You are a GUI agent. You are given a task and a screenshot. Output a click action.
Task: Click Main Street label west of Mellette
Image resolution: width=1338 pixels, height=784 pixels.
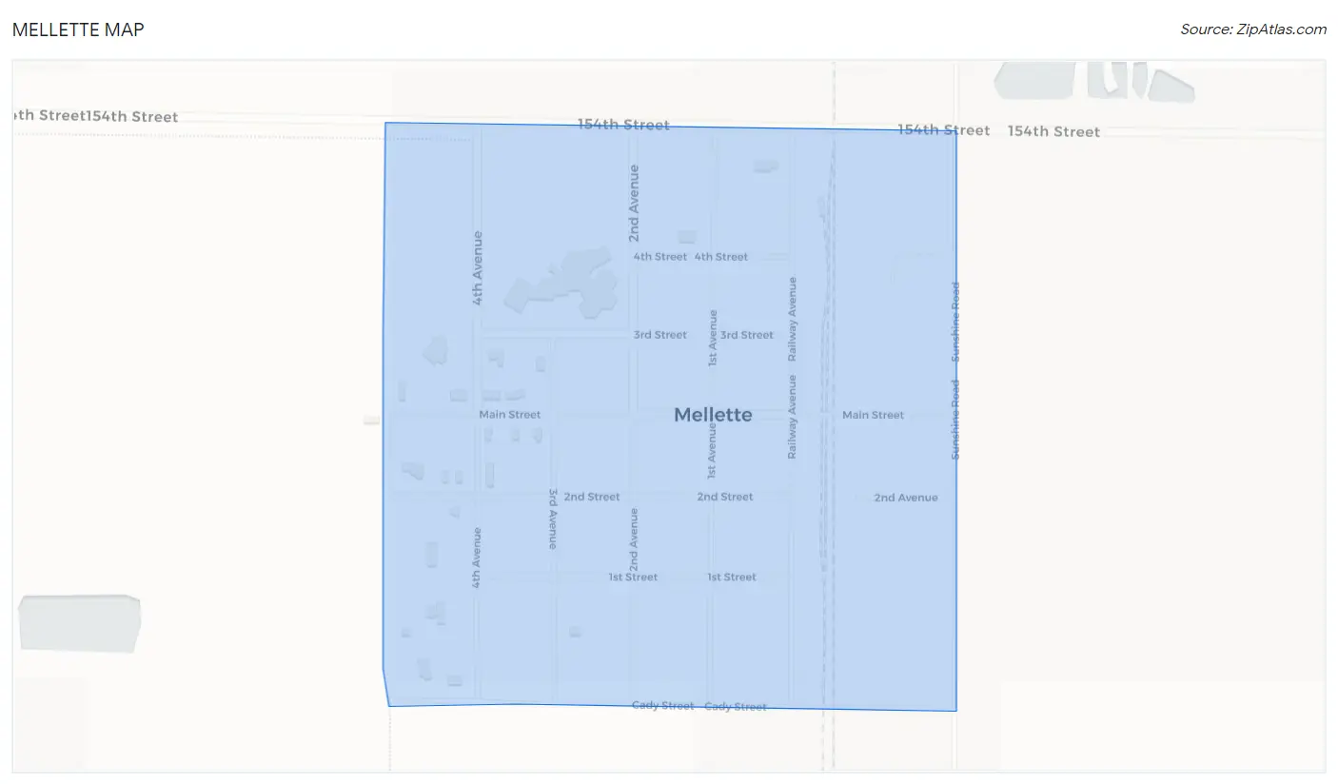[x=510, y=415]
